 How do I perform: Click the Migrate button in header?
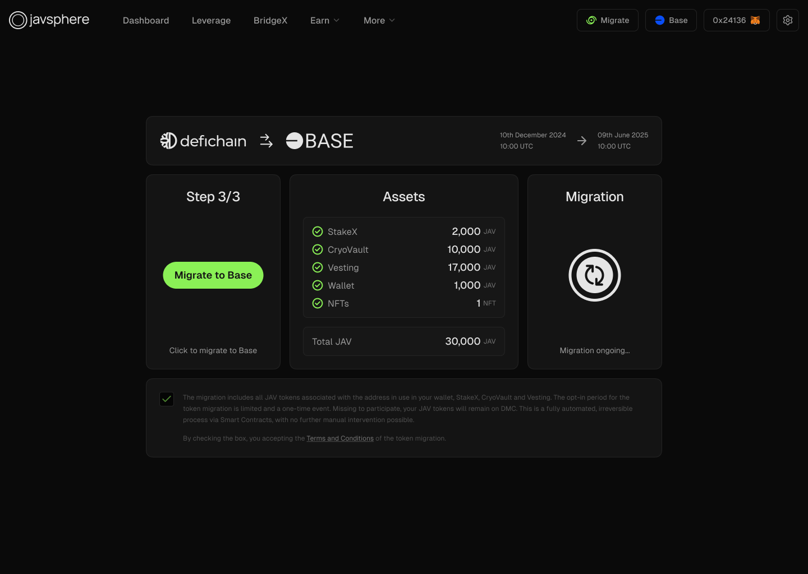click(608, 20)
